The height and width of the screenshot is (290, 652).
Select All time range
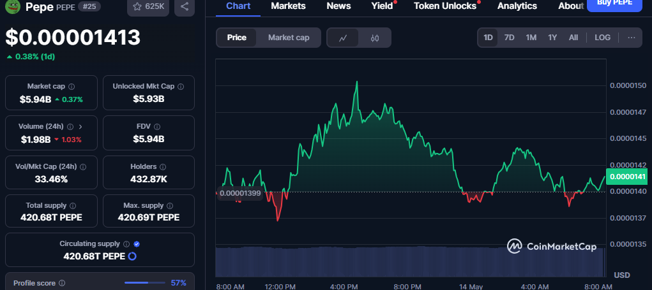[x=573, y=38]
